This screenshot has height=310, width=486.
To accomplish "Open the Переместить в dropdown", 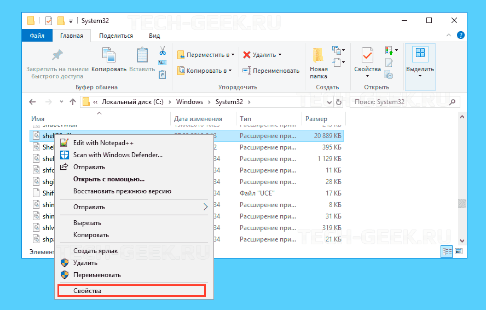I will (x=206, y=55).
